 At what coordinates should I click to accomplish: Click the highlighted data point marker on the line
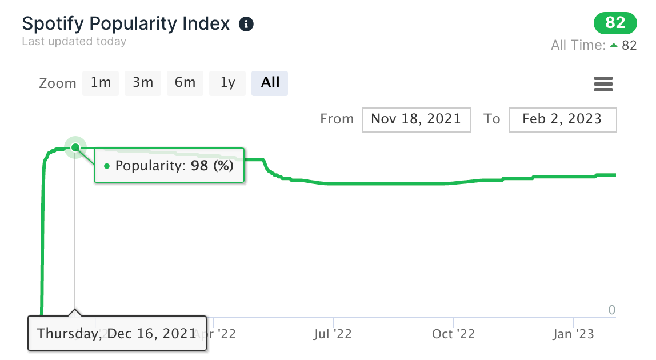[x=75, y=148]
